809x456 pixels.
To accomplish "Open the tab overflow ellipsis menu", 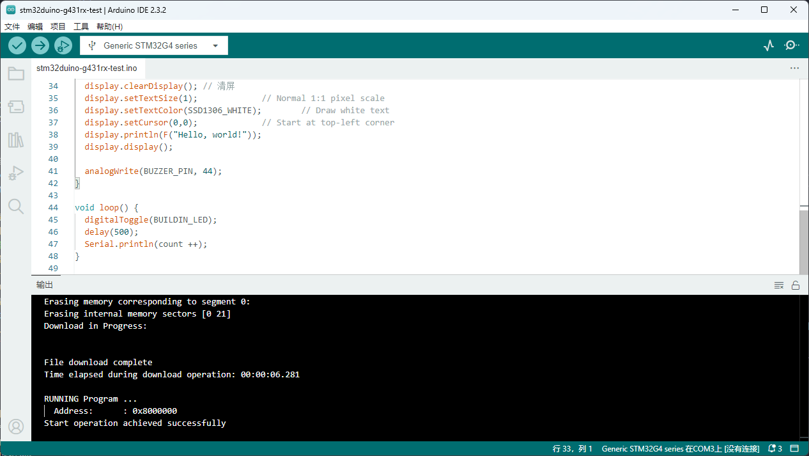I will (x=794, y=68).
